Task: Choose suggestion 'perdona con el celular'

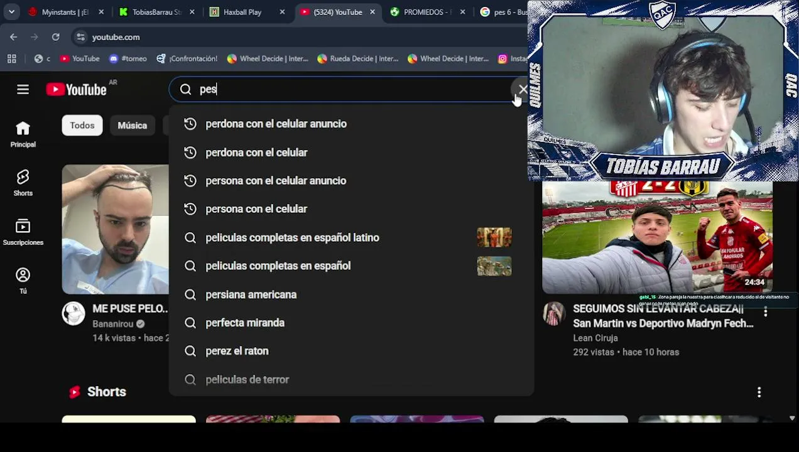Action: pyautogui.click(x=351, y=153)
